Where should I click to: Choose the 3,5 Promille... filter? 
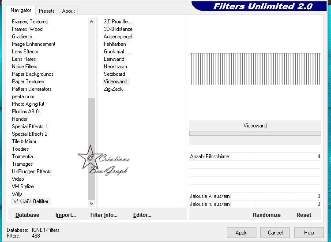click(117, 22)
